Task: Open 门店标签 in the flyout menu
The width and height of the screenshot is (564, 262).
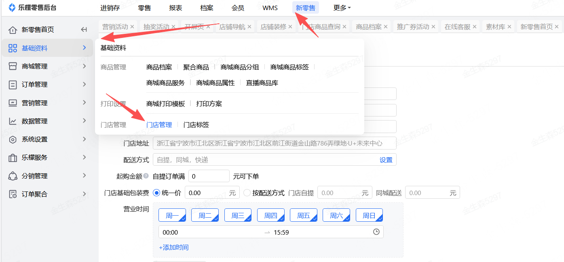Action: click(196, 125)
